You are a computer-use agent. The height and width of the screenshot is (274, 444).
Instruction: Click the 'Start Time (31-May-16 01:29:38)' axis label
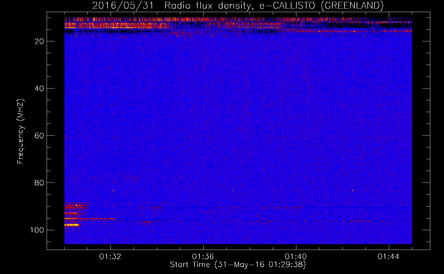[238, 265]
